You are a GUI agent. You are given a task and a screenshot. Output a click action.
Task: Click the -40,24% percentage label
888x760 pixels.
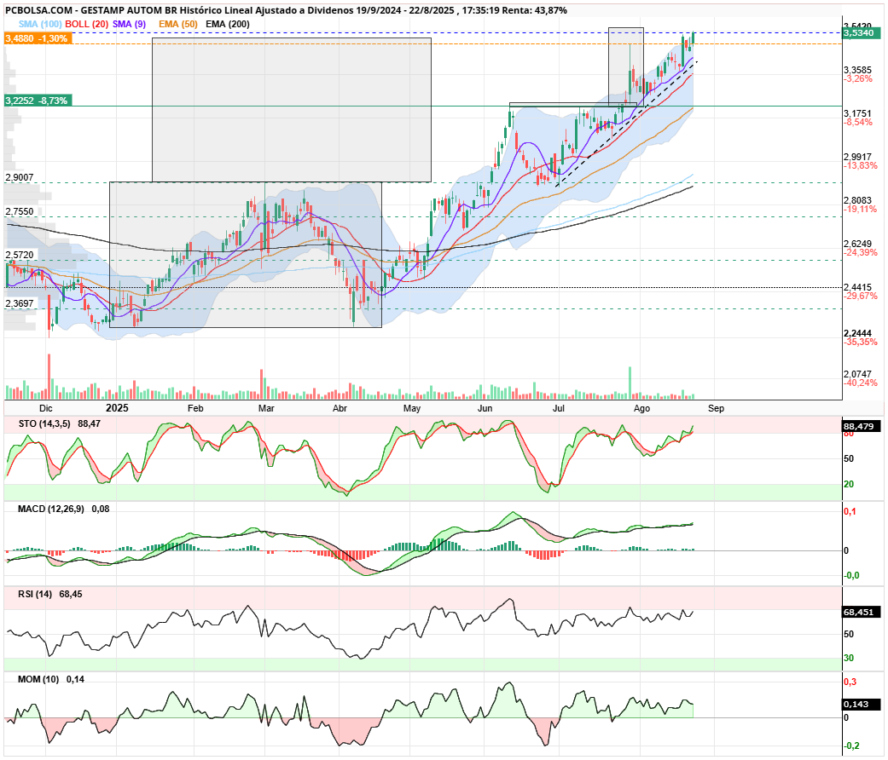click(861, 383)
